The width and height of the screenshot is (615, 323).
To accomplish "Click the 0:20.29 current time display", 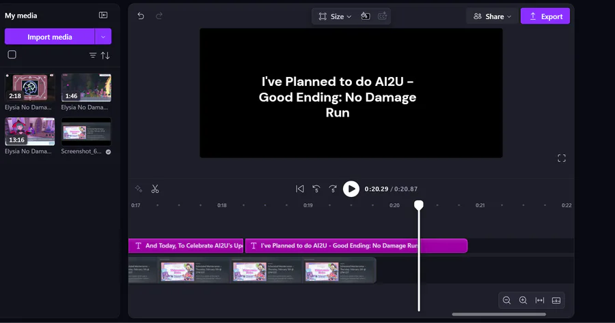I will pos(376,189).
